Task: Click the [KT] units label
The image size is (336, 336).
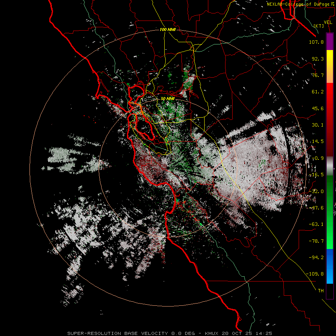Action: [319, 26]
